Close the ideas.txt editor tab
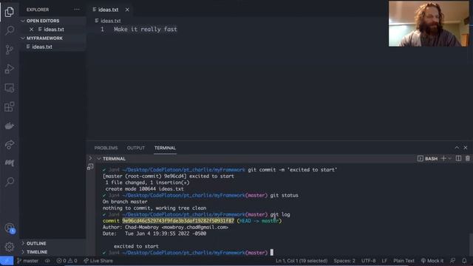This screenshot has width=473, height=266. click(127, 10)
